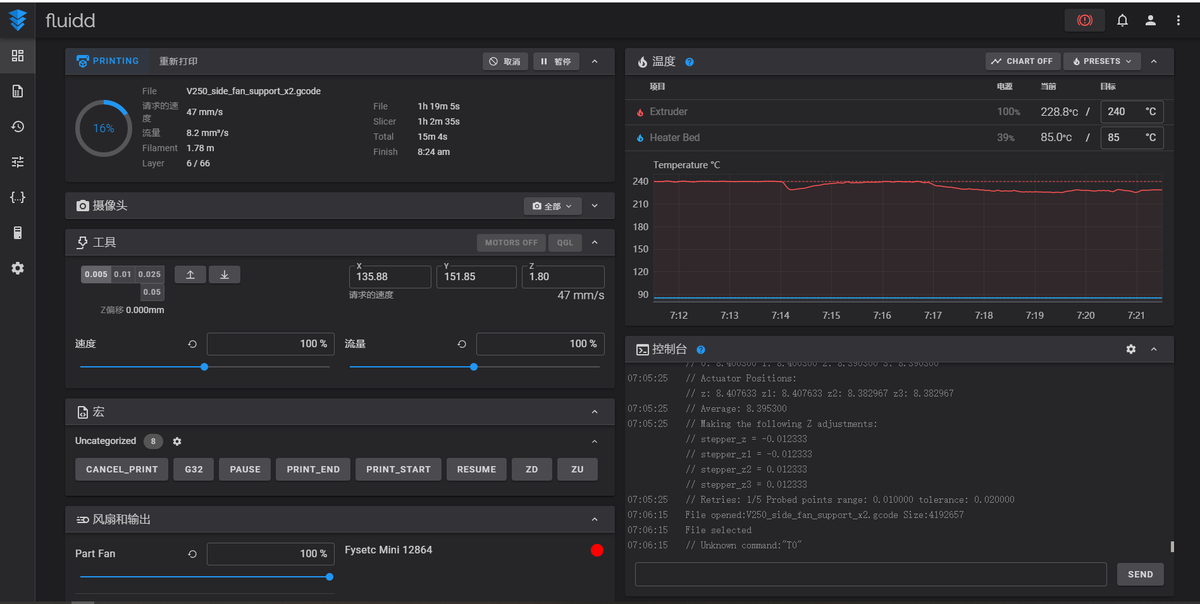The image size is (1200, 604).
Task: Click the temperature help question icon
Action: 690,62
